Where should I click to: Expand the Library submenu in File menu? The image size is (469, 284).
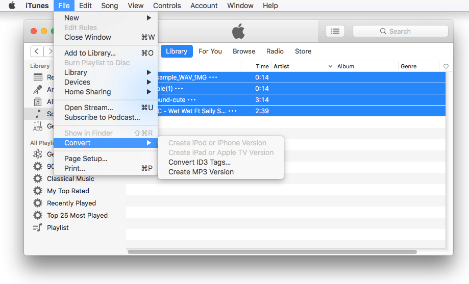pos(149,72)
